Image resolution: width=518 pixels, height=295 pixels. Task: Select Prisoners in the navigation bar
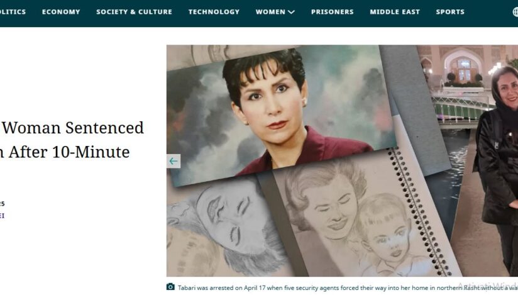tap(333, 12)
